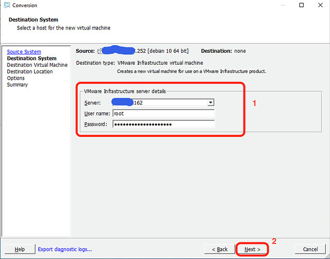Click the 'Creates a new virtual machine' description
Viewport: 330px width, 259px height.
tap(192, 71)
